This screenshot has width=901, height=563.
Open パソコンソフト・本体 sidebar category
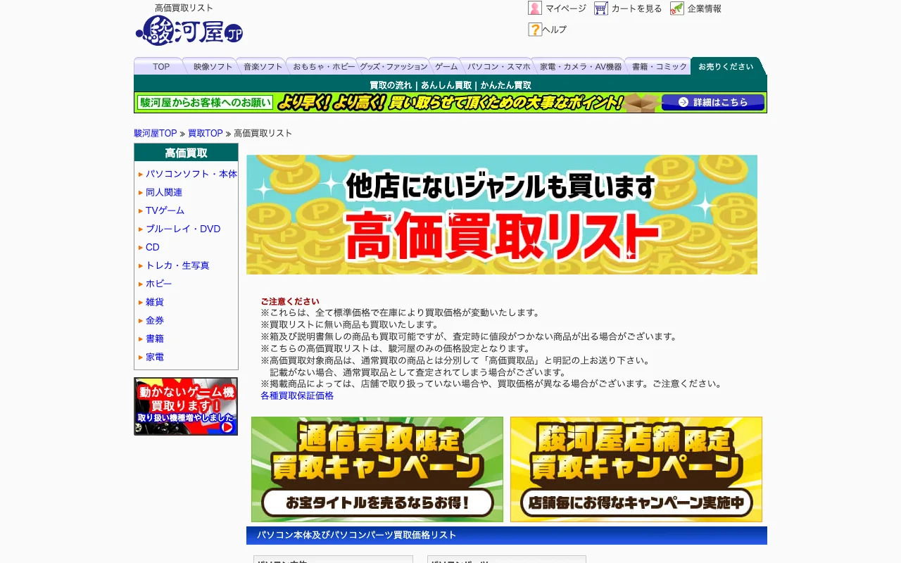(x=191, y=174)
